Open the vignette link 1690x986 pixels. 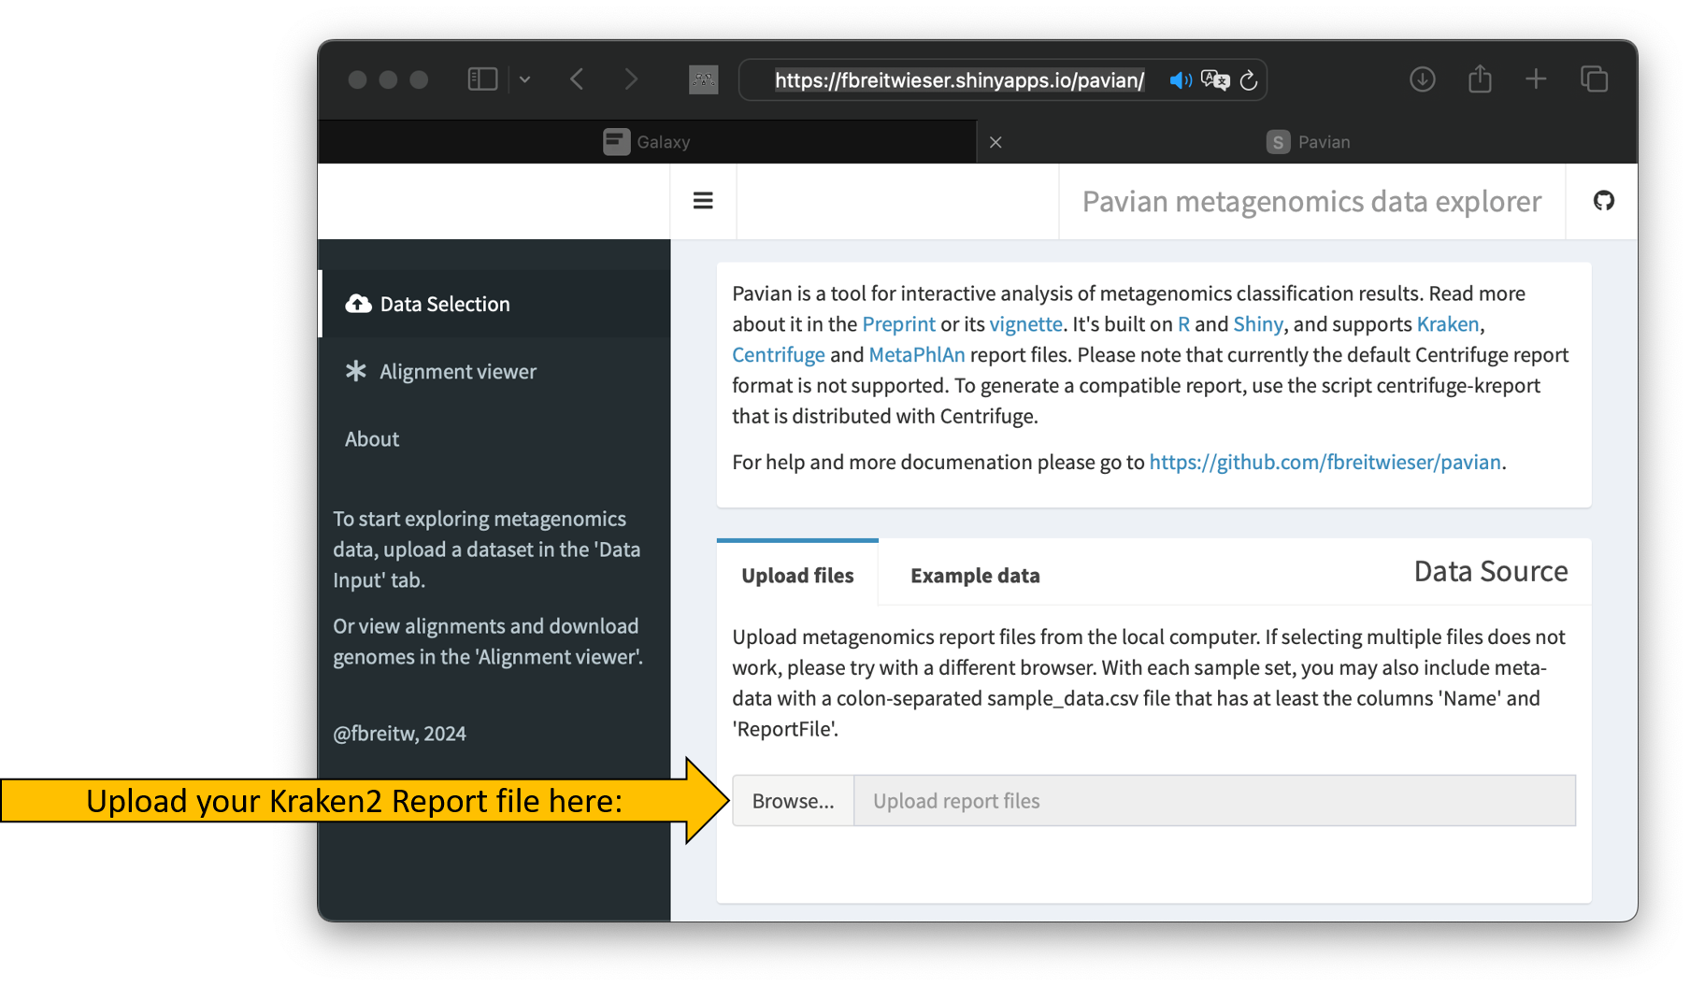[1025, 324]
